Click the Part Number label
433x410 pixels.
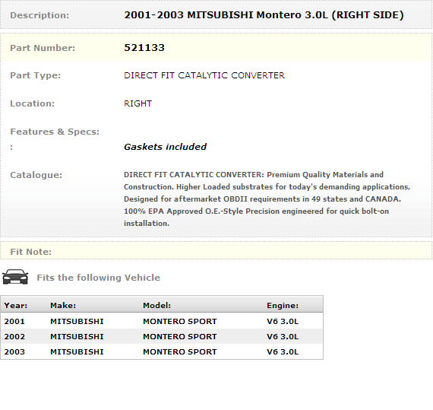(x=43, y=48)
